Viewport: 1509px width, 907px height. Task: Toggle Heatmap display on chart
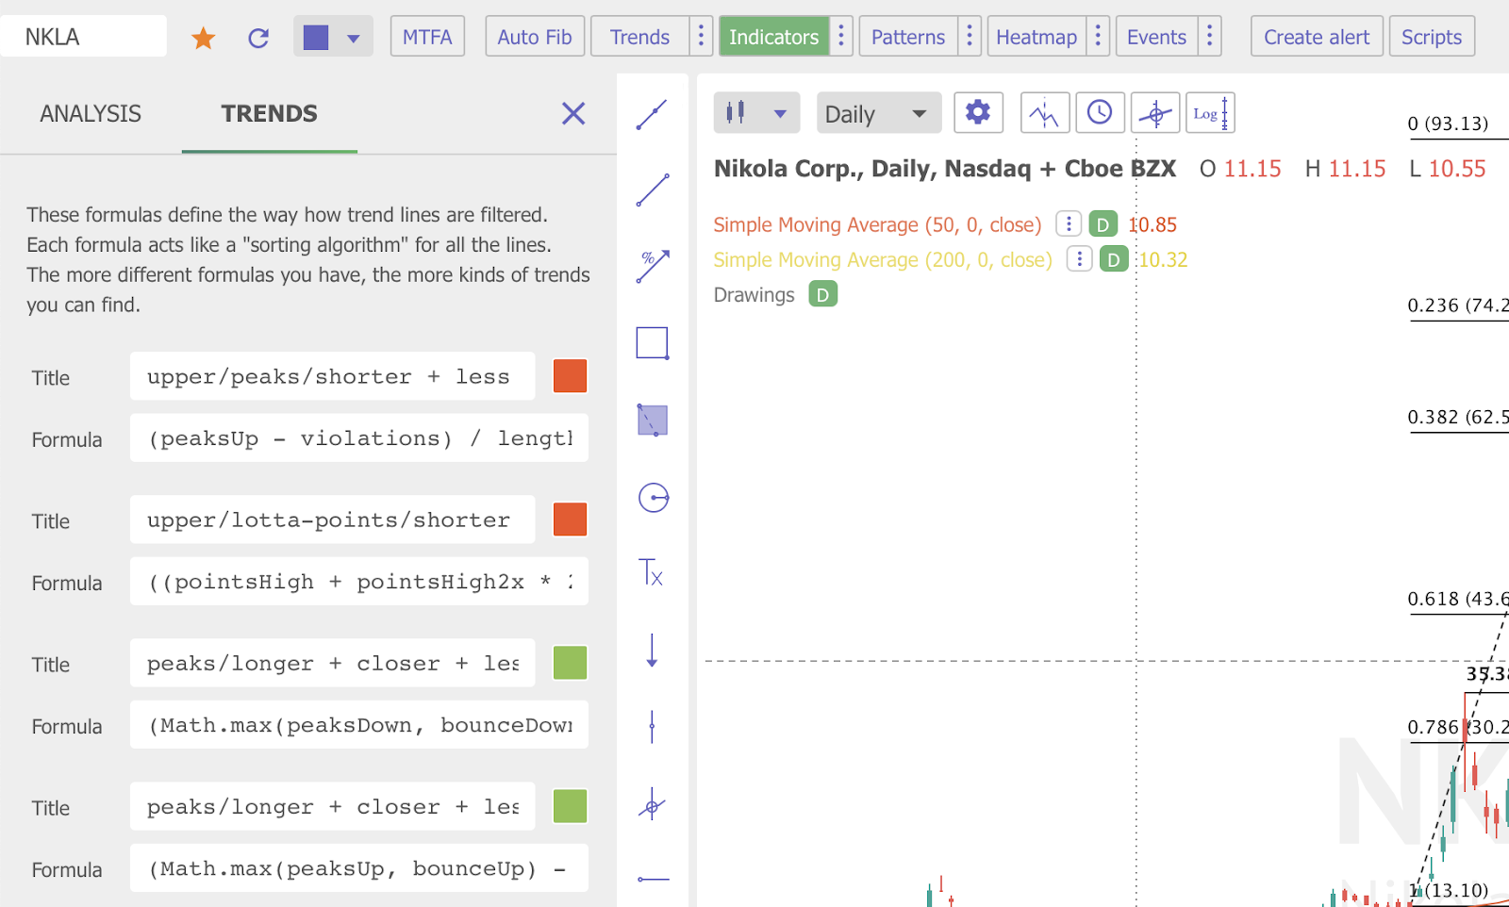(1036, 37)
